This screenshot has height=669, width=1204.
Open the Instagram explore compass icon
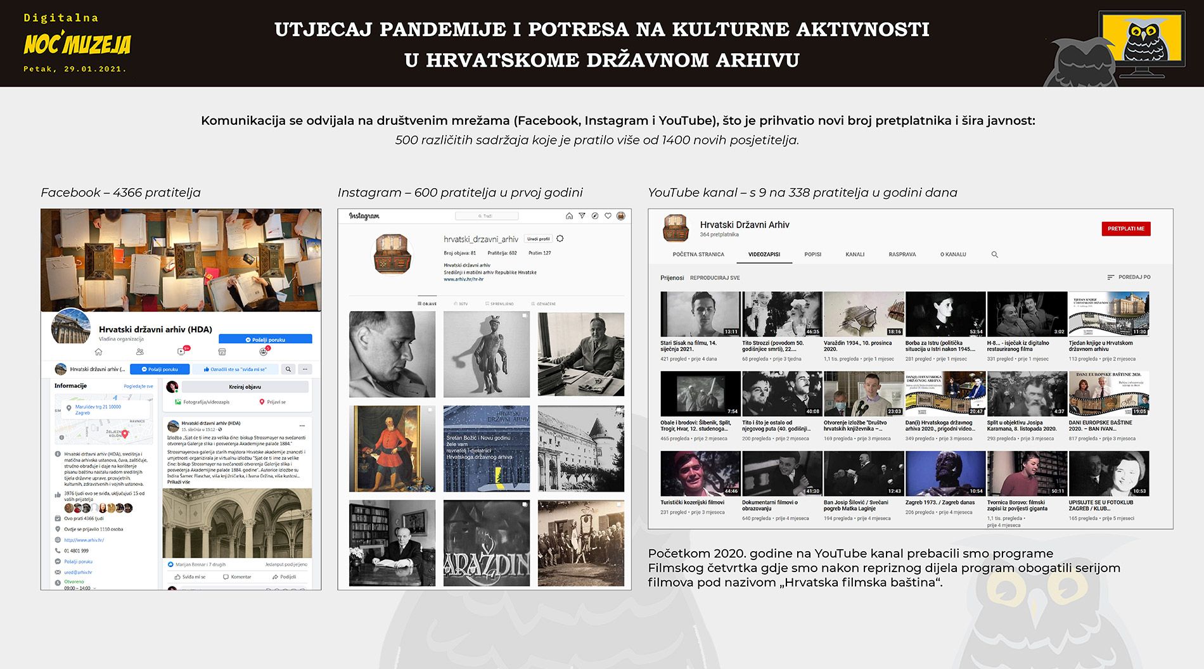click(595, 216)
